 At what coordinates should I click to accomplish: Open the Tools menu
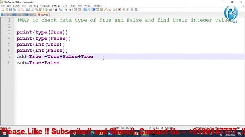point(65,6)
